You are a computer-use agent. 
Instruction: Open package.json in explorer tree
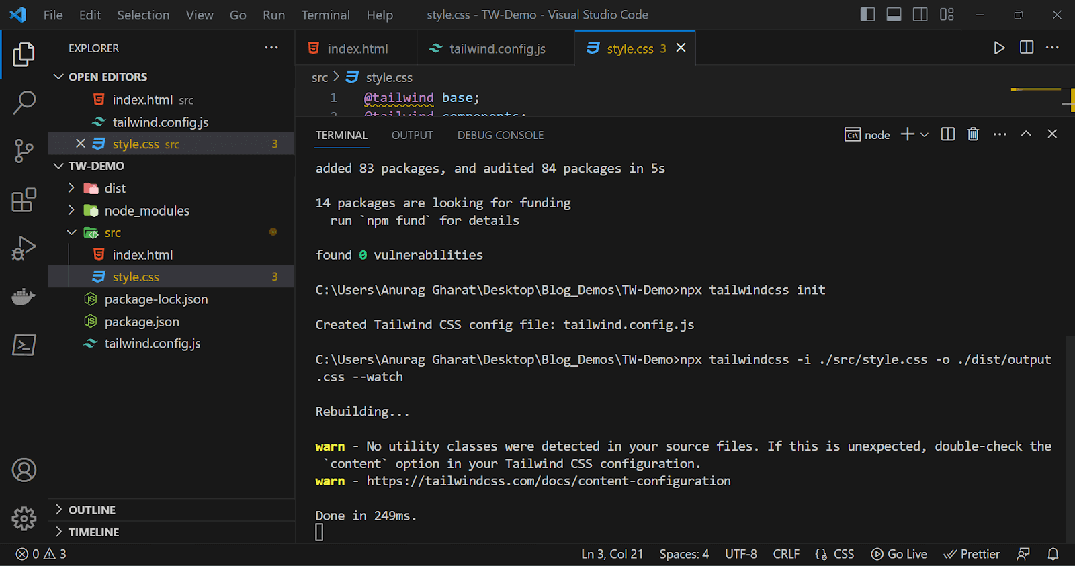(x=171, y=322)
